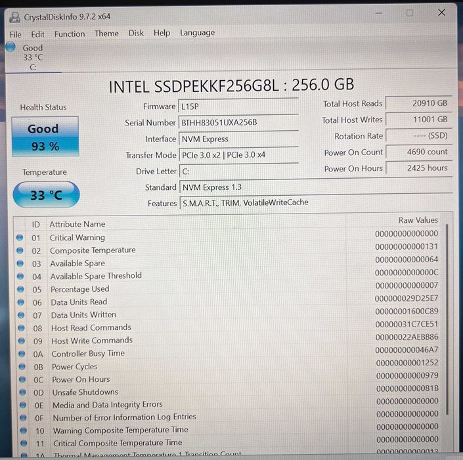Click status dot for Power Cycles row
The width and height of the screenshot is (463, 460).
point(22,367)
